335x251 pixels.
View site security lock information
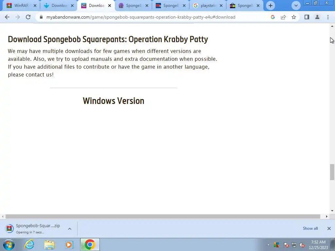(41, 17)
